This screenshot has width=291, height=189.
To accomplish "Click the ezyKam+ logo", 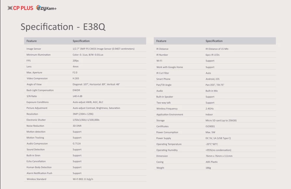I will coord(46,8).
